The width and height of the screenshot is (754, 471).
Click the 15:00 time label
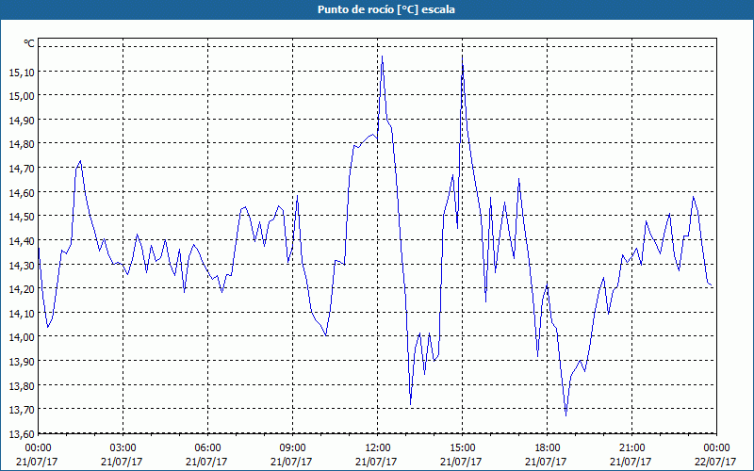pos(462,448)
